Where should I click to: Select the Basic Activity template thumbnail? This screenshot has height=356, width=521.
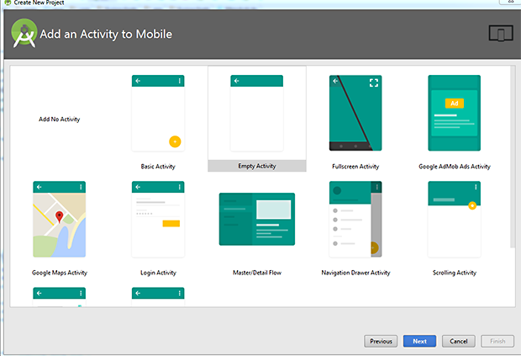[158, 114]
